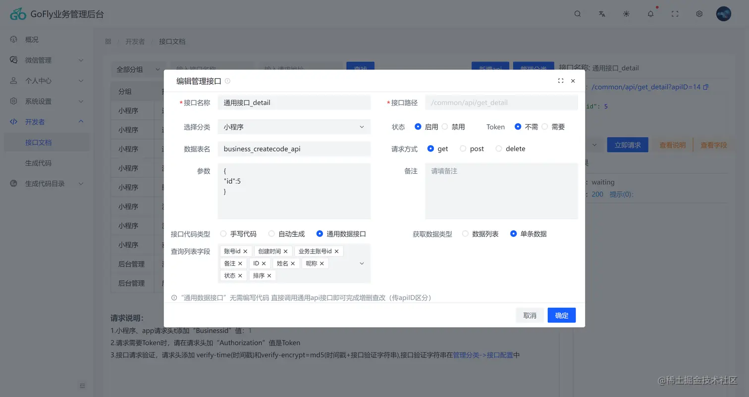Remove the 账号id tag
Image resolution: width=749 pixels, height=397 pixels.
point(245,251)
